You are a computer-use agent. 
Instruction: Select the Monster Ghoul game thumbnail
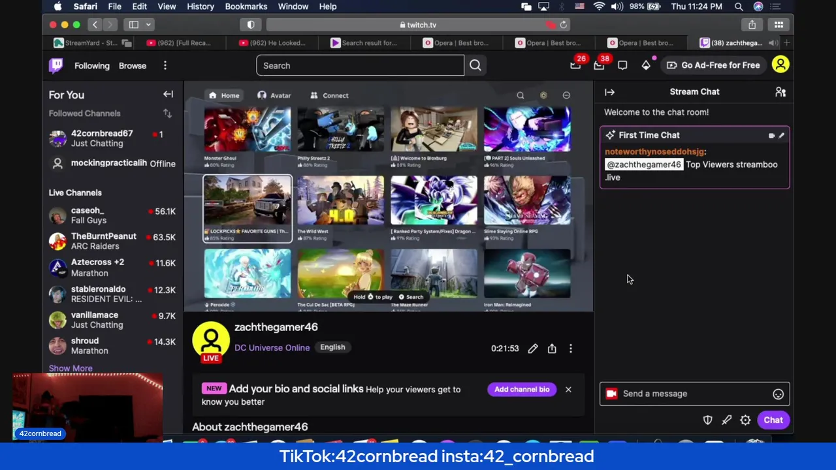pyautogui.click(x=248, y=131)
